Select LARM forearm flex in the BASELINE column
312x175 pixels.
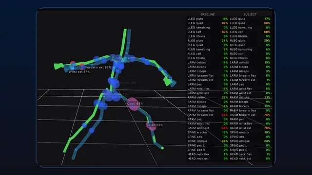(x=208, y=76)
